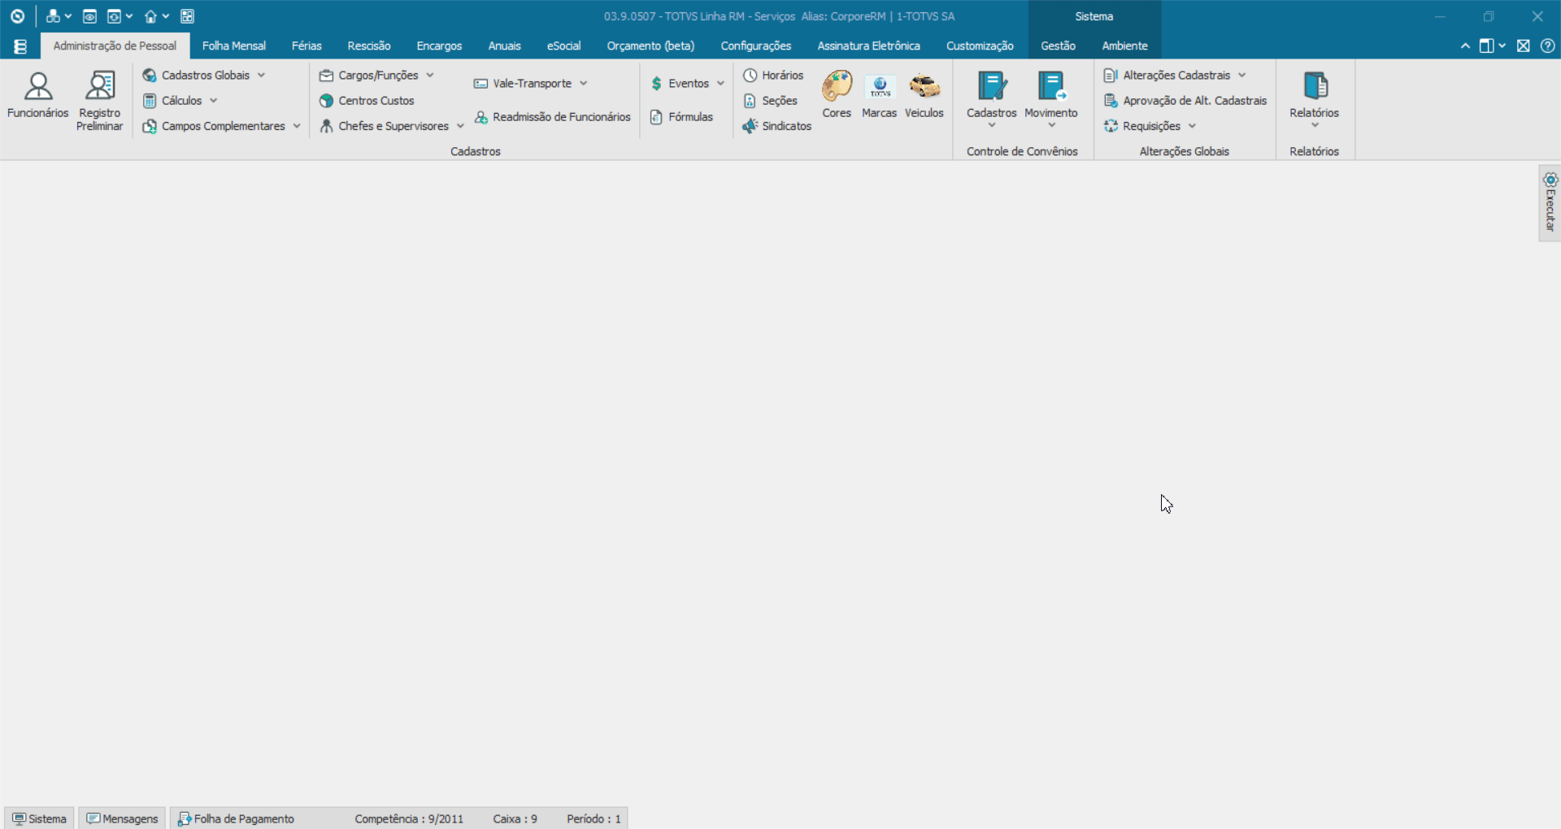Viewport: 1561px width, 829px height.
Task: Switch to Encargos tab
Action: coord(439,46)
